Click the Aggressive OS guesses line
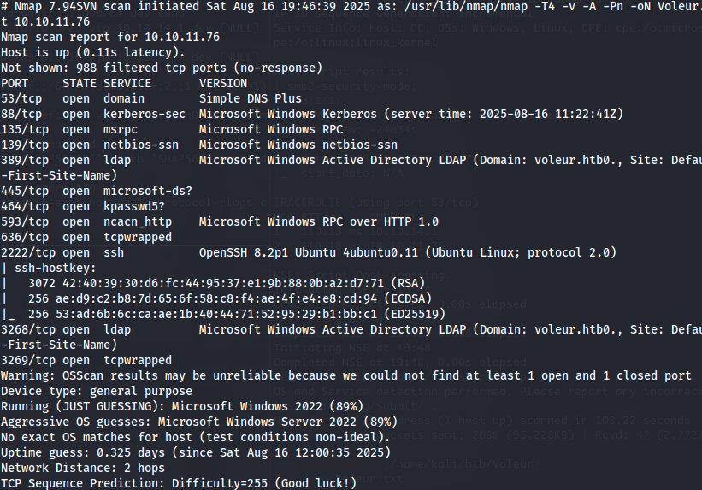 [199, 422]
